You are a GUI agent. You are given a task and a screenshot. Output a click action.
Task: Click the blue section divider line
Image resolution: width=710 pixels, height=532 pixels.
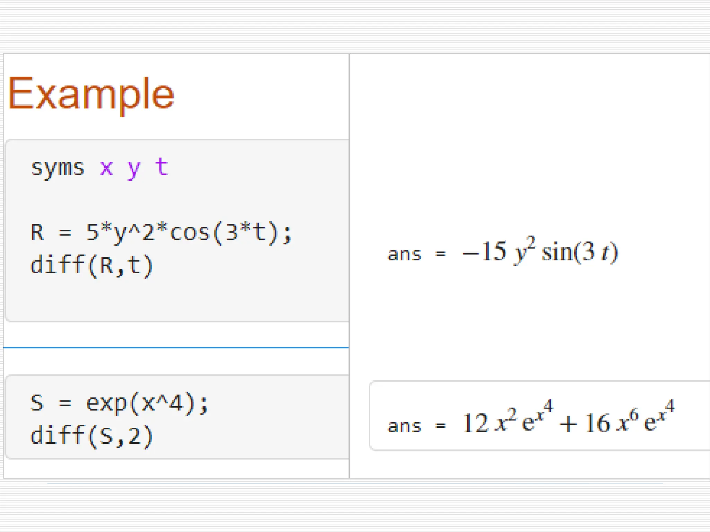(176, 347)
